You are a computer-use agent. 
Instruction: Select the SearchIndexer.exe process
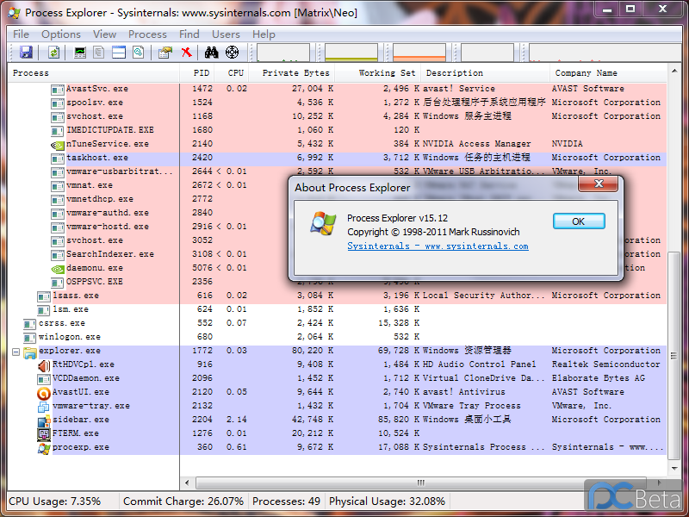click(x=110, y=254)
